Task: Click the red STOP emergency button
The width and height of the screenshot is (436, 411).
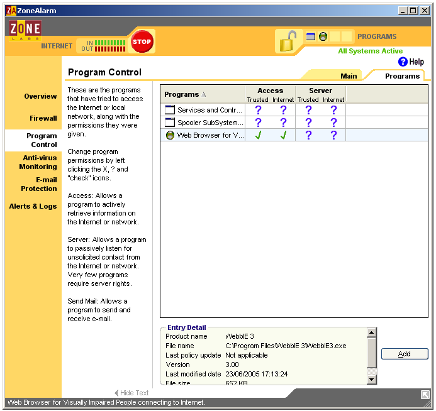Action: 142,42
